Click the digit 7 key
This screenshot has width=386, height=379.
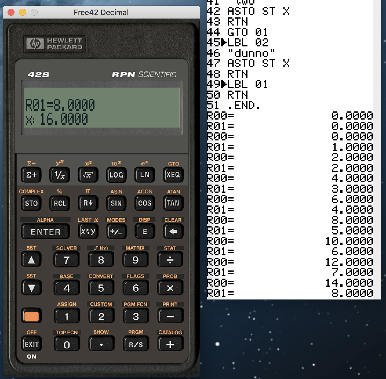[67, 260]
